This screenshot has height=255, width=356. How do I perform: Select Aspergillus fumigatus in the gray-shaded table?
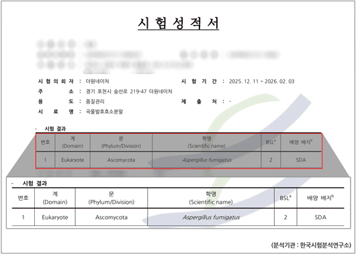[207, 160]
